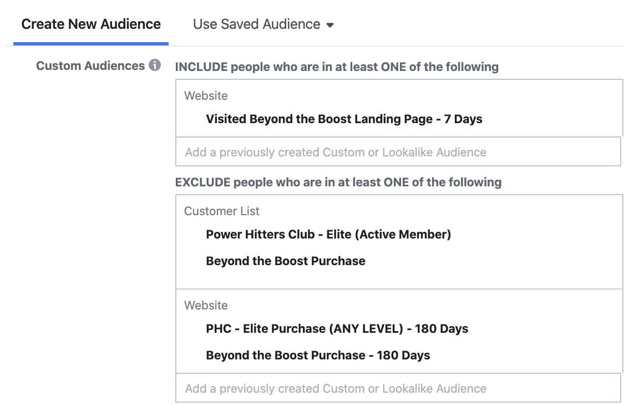Click the Customer List heading in EXCLUDE

pyautogui.click(x=222, y=211)
